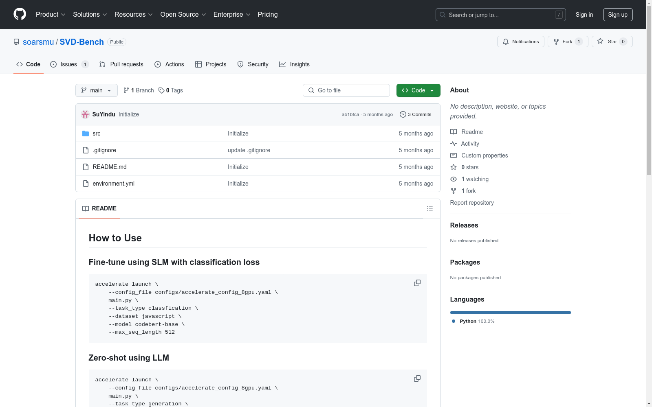Expand the Product menu
Screen dimensions: 652x407
51,14
